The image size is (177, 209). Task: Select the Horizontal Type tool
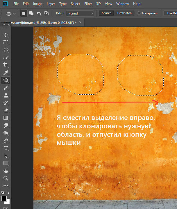point(6,148)
